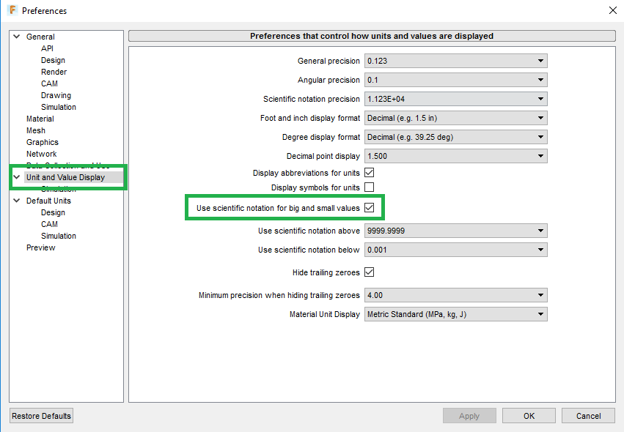Confirm preferences with the OK button
The height and width of the screenshot is (432, 624).
[x=528, y=415]
